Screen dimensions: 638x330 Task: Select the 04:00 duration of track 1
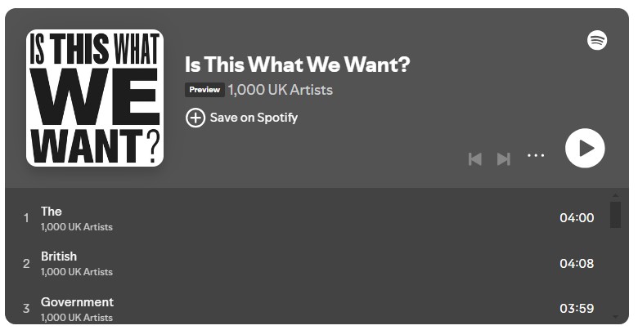(577, 218)
